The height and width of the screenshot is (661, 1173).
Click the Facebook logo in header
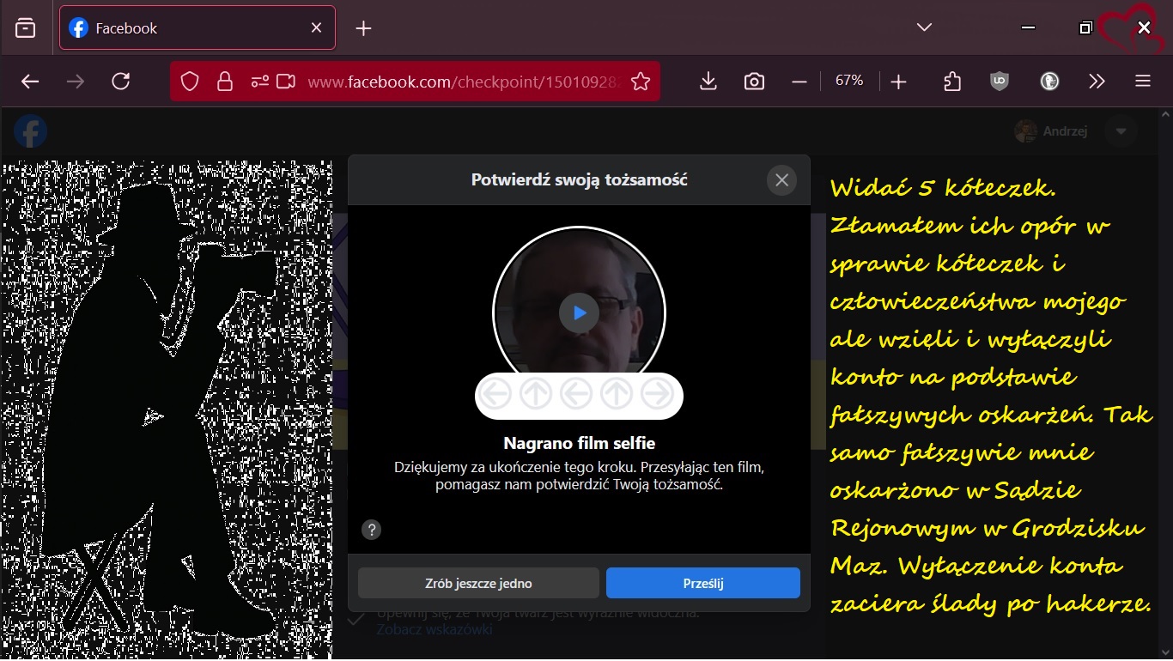[x=31, y=131]
